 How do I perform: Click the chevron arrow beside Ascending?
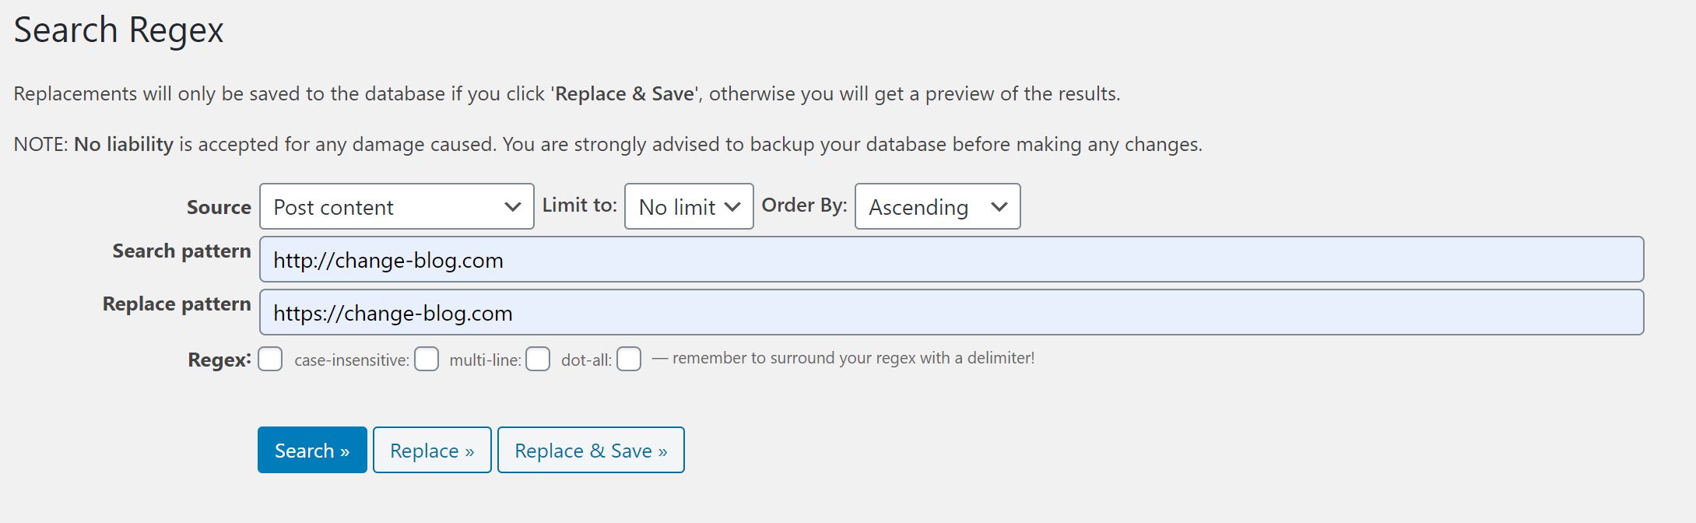pos(999,207)
